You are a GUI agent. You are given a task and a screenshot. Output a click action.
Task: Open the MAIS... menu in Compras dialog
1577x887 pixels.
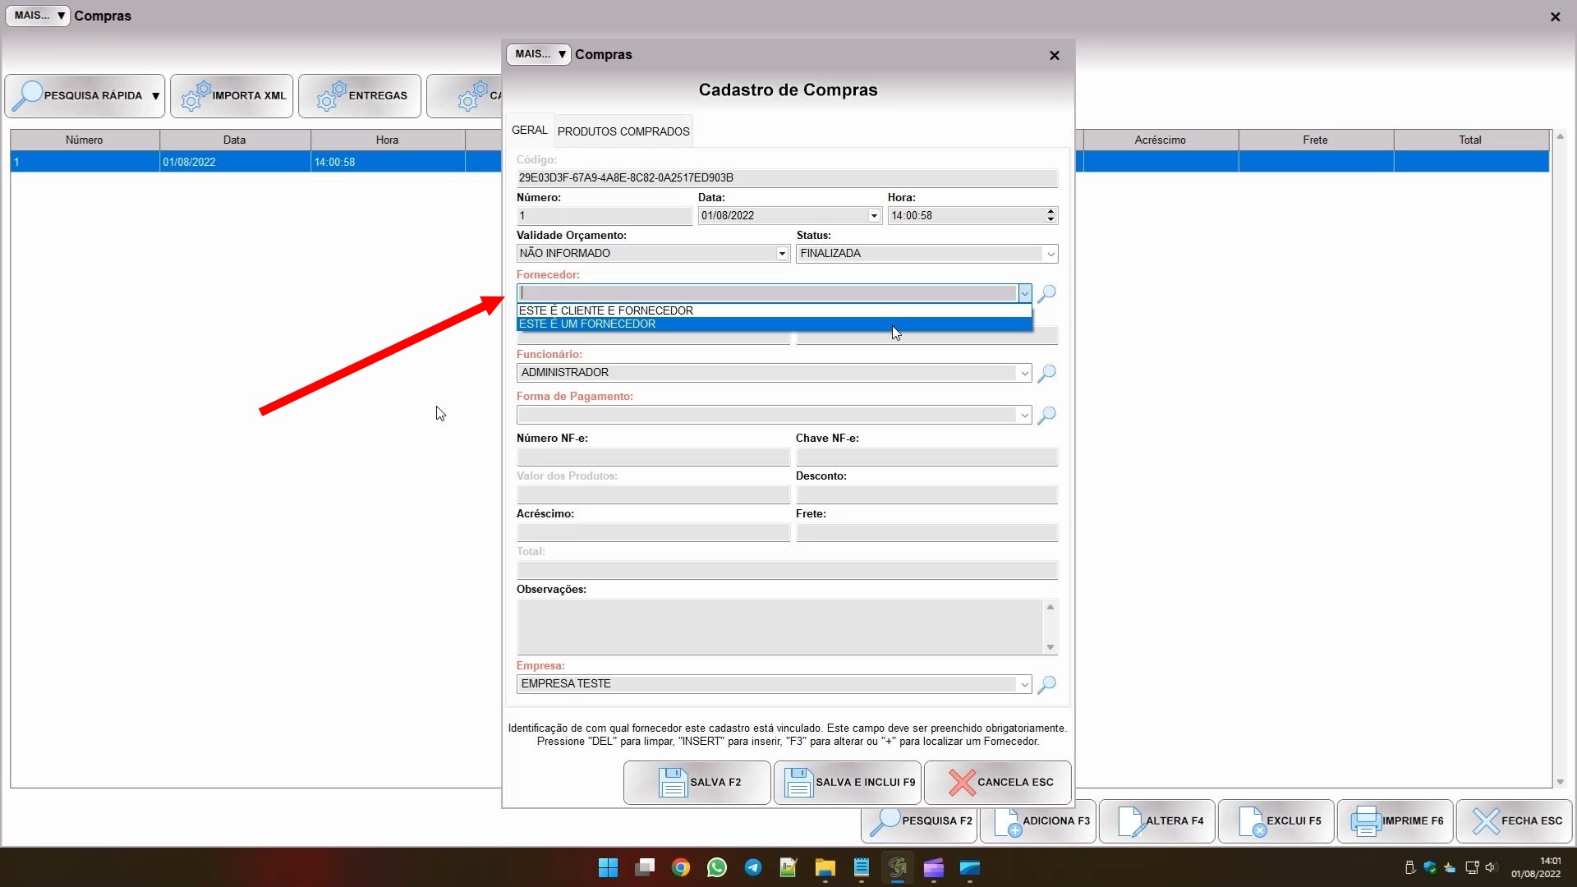click(x=539, y=54)
